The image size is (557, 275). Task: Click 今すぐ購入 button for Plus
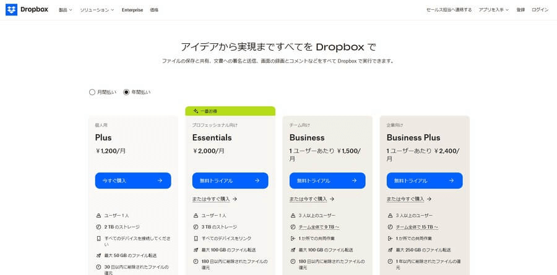[x=133, y=180]
